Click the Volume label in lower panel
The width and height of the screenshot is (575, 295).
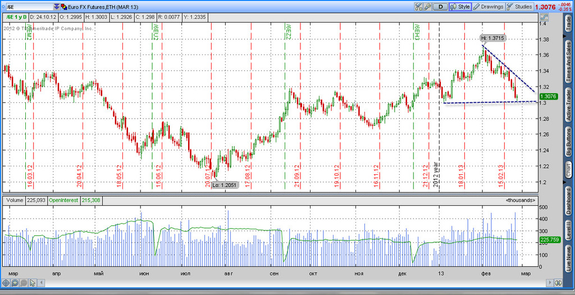(x=14, y=201)
